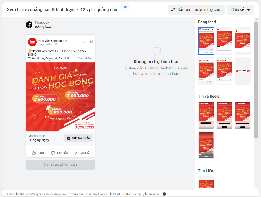Dismiss the ad with the X icon
Viewport: 261px width, 197px height.
pos(91,42)
